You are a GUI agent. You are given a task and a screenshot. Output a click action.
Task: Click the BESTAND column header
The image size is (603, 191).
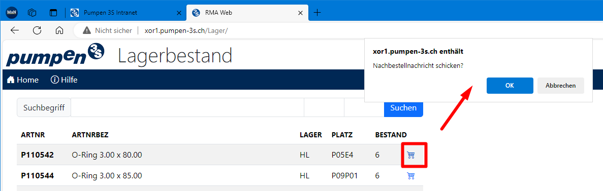point(391,135)
